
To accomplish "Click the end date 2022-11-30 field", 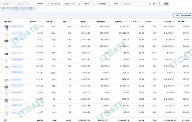I will [x=69, y=4].
